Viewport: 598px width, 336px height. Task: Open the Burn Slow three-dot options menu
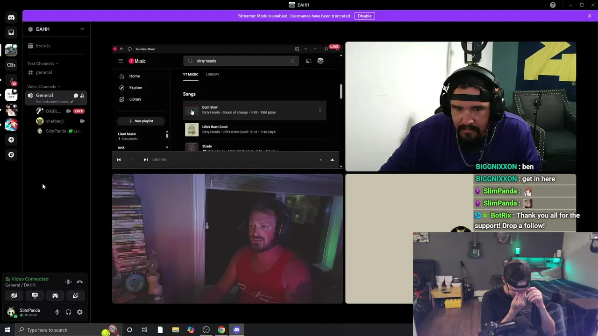(x=320, y=110)
